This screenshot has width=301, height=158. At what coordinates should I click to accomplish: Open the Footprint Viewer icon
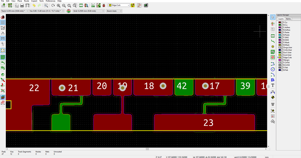click(x=86, y=5)
